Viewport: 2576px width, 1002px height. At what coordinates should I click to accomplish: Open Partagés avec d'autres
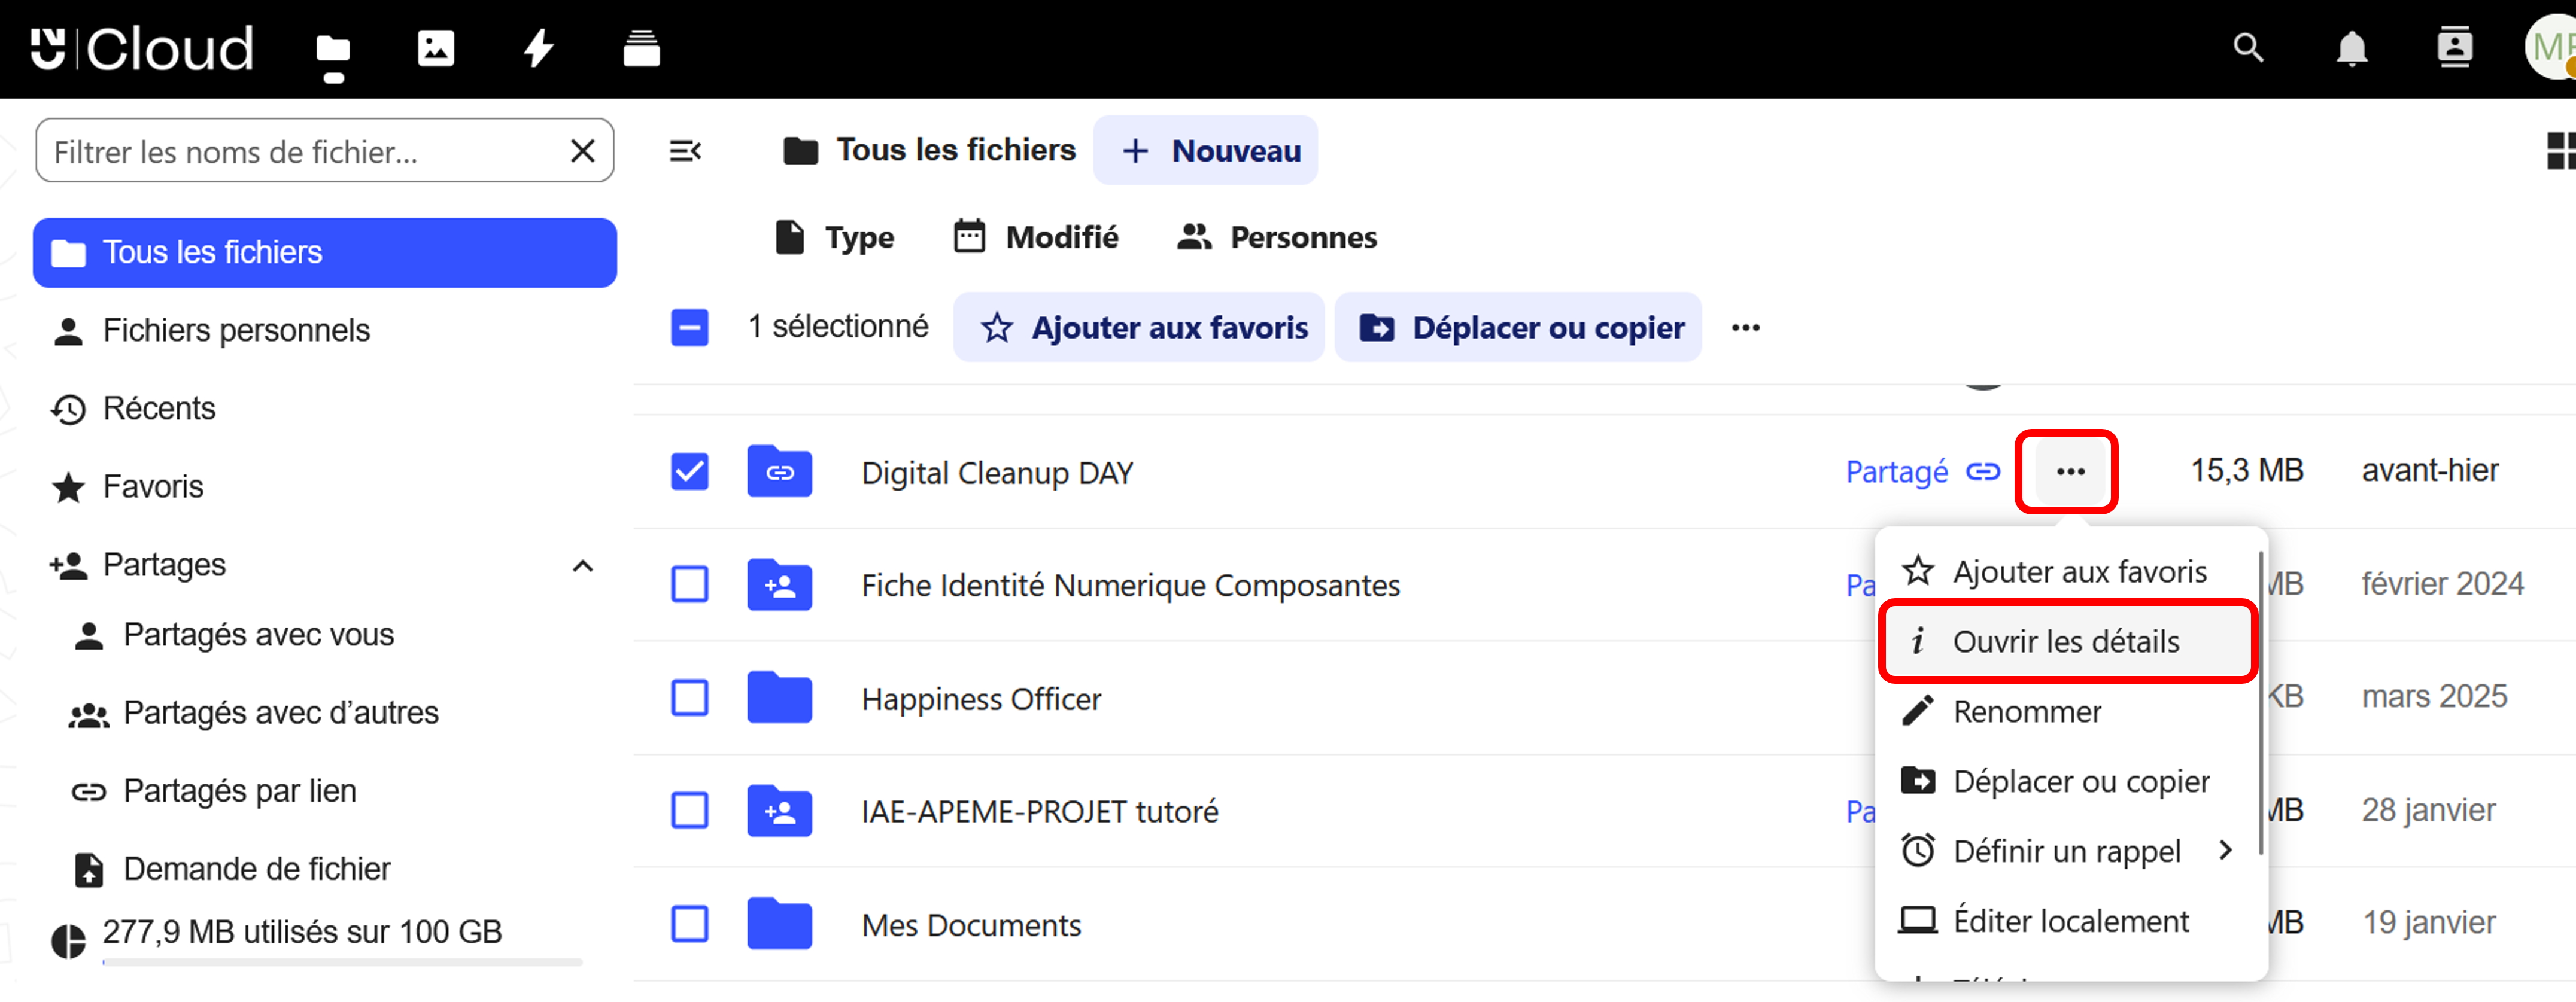click(335, 713)
